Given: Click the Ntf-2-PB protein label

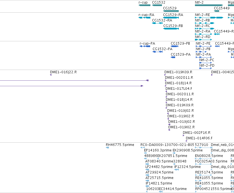Looking at the screenshot, I should [x=203, y=49].
